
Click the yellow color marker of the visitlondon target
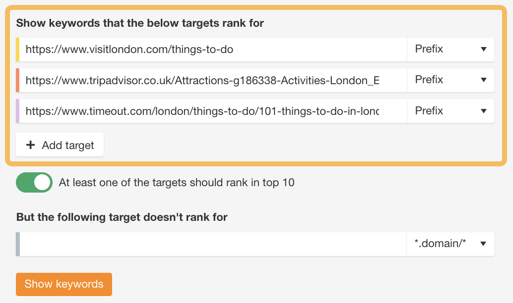18,50
